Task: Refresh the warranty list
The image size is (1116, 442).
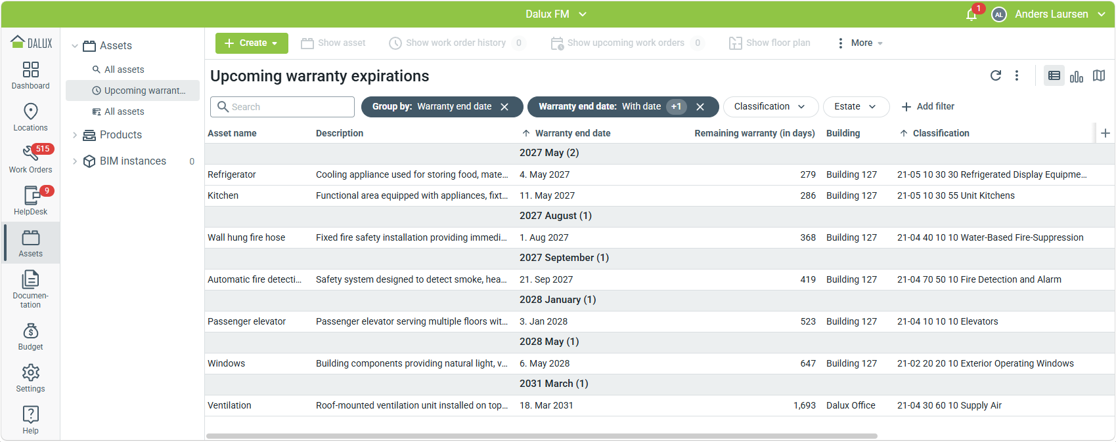Action: pyautogui.click(x=996, y=75)
